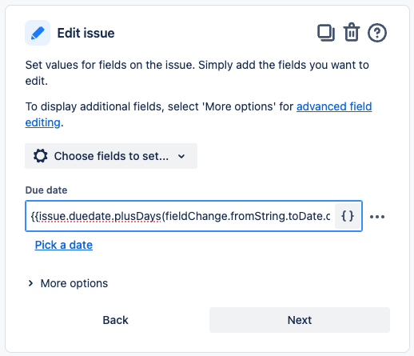
Task: Open help via the question mark icon
Action: [x=377, y=33]
